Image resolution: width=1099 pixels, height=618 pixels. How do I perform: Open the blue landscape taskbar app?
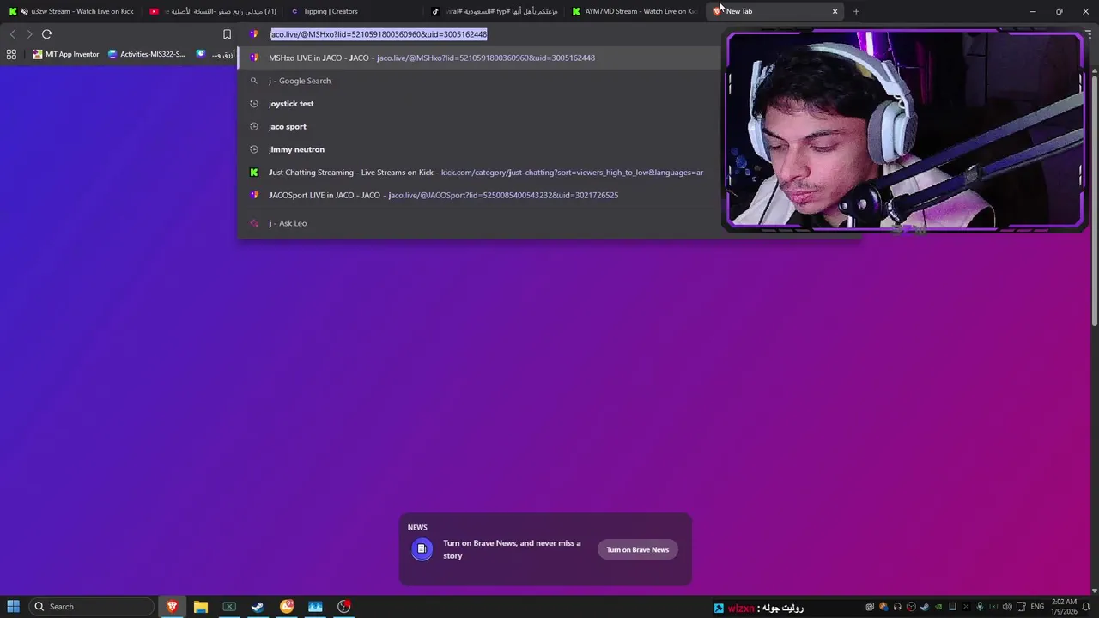click(315, 607)
